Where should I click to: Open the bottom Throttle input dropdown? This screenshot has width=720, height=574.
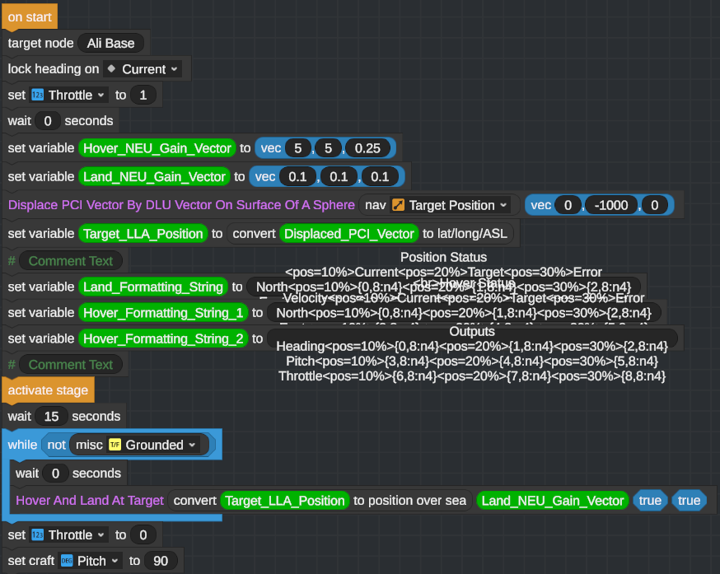tap(69, 535)
